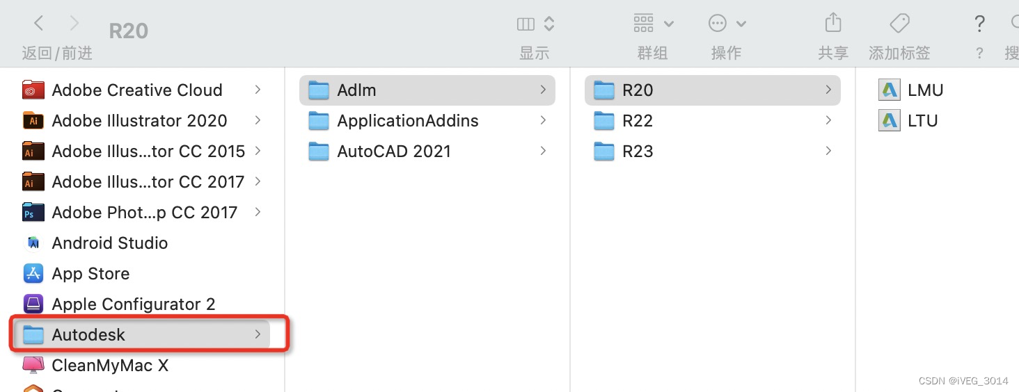
Task: Click the Help question mark icon
Action: [x=979, y=24]
